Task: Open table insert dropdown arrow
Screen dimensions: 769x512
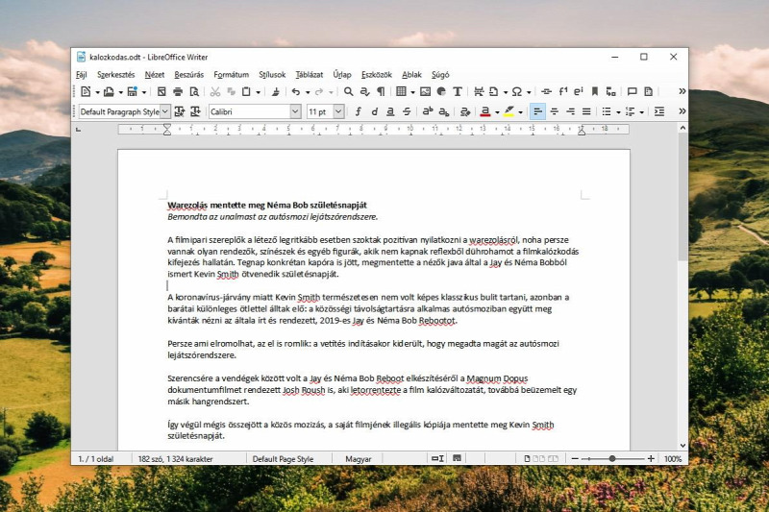Action: coord(413,92)
